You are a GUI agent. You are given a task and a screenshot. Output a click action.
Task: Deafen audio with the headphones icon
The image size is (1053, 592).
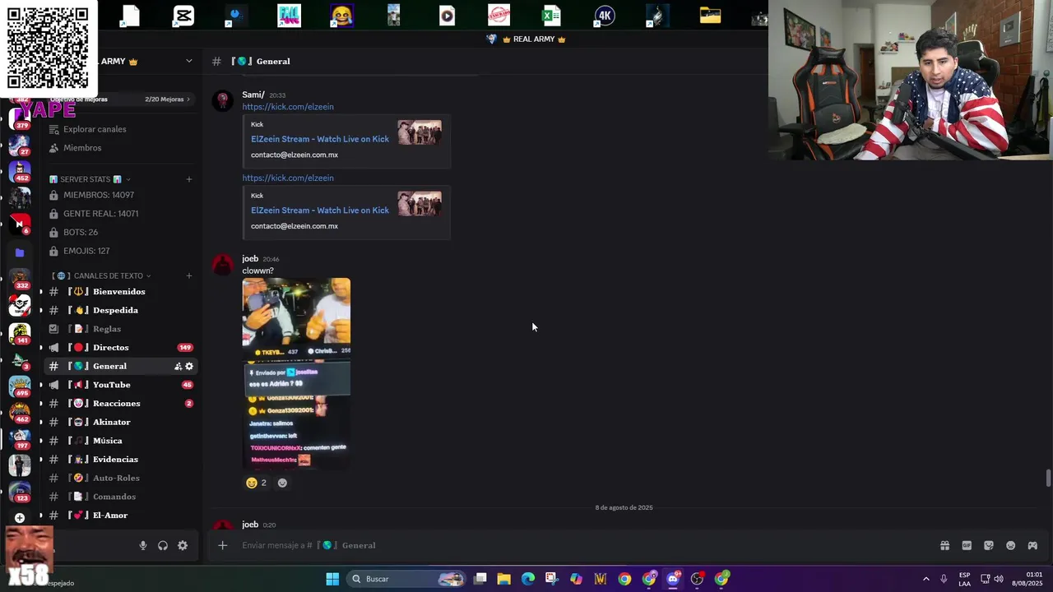163,545
